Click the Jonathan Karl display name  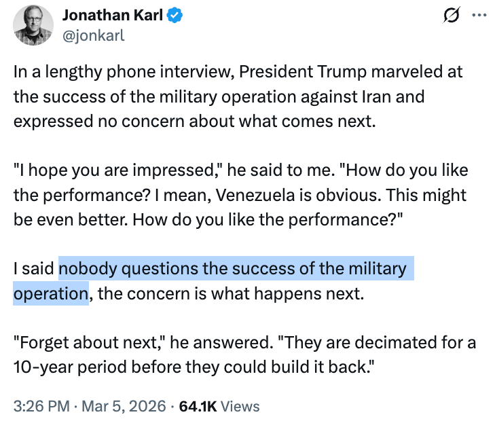pos(111,15)
